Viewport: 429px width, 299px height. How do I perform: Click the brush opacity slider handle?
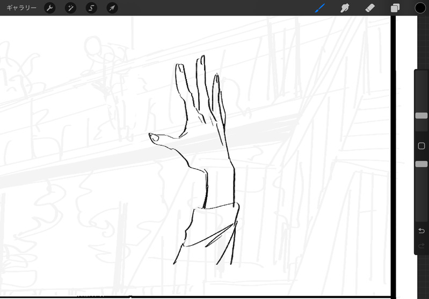click(x=421, y=164)
